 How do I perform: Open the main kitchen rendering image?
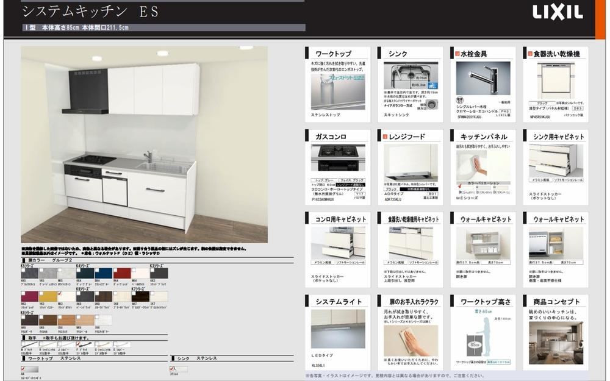pyautogui.click(x=145, y=144)
